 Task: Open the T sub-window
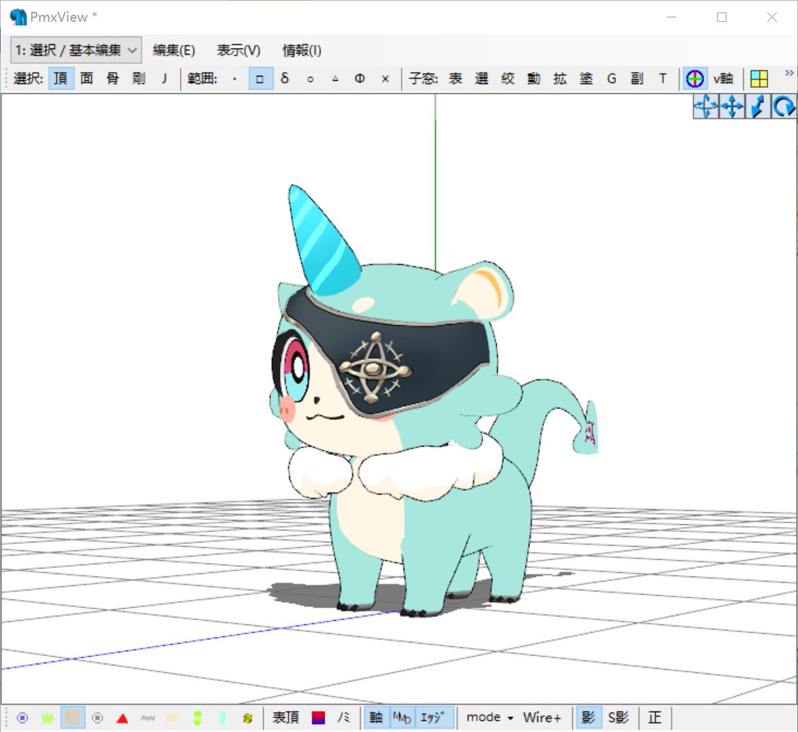662,78
